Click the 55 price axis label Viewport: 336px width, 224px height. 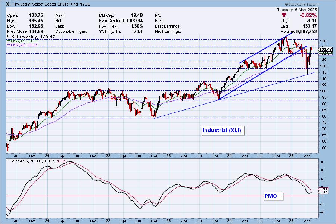(324, 148)
